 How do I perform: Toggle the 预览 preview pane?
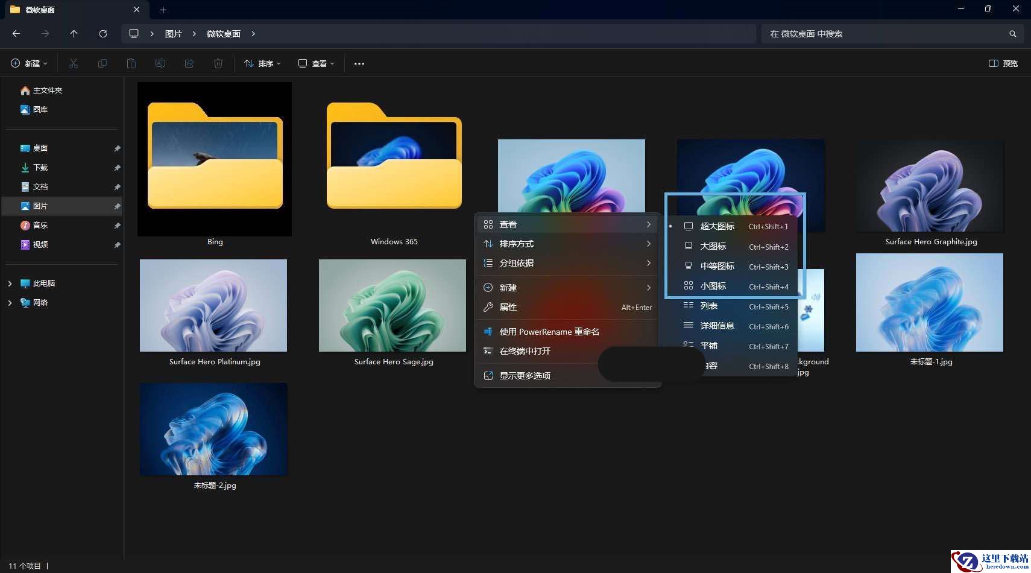tap(1003, 63)
